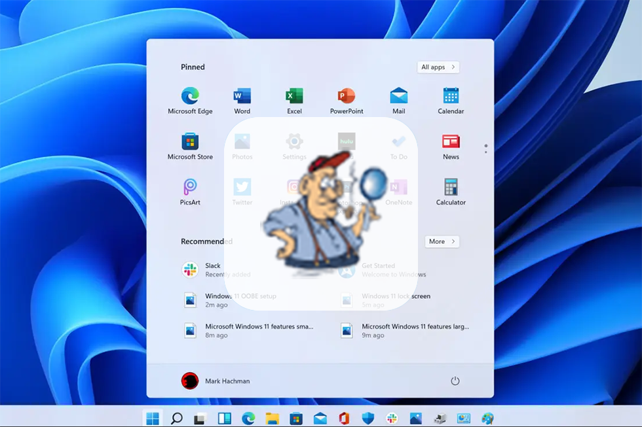The image size is (642, 427).
Task: Open the Control Panel icon on the taskbar
Action: pyautogui.click(x=464, y=418)
